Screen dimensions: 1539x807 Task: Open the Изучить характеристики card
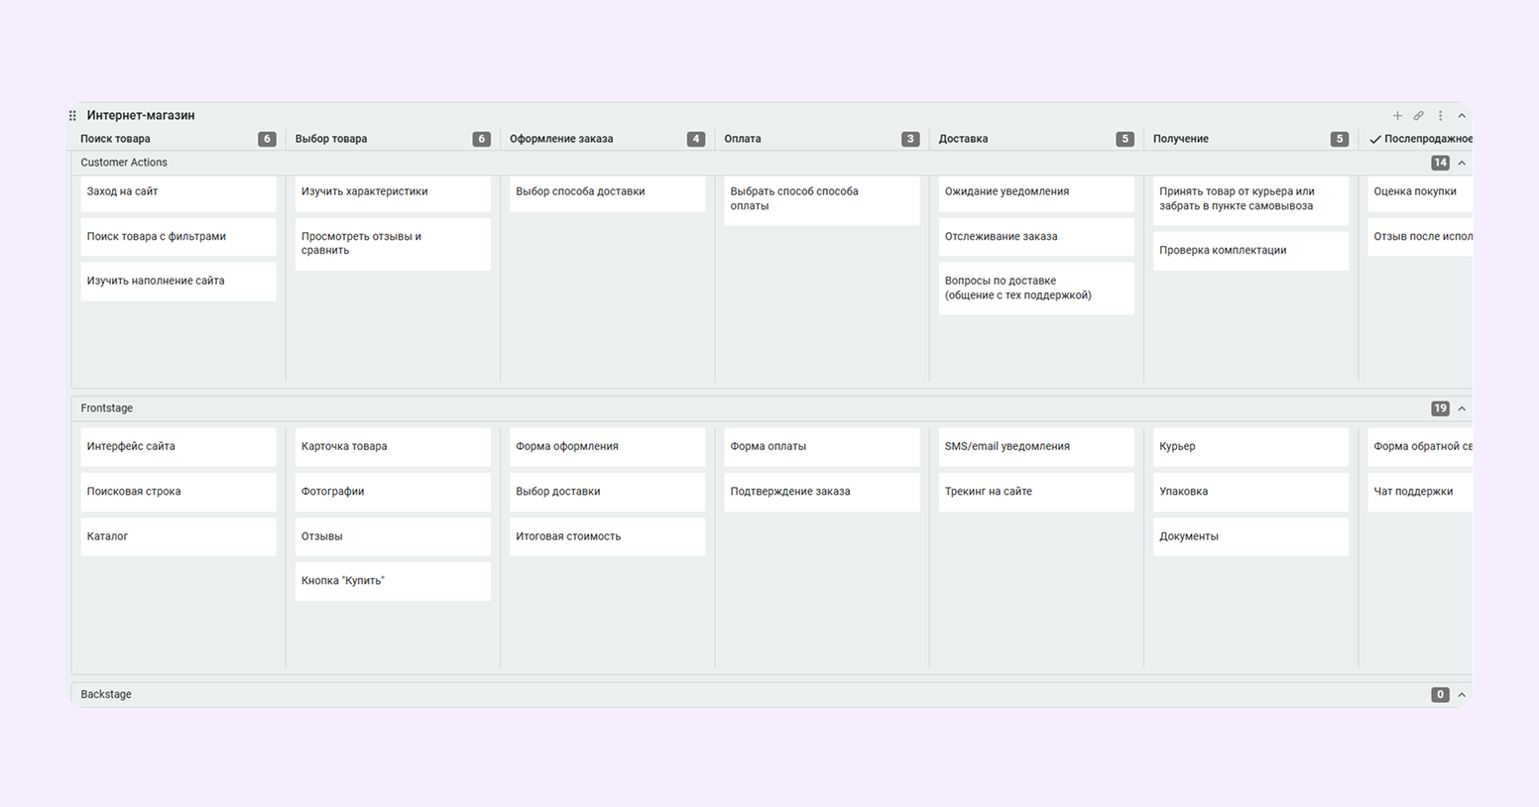(393, 192)
